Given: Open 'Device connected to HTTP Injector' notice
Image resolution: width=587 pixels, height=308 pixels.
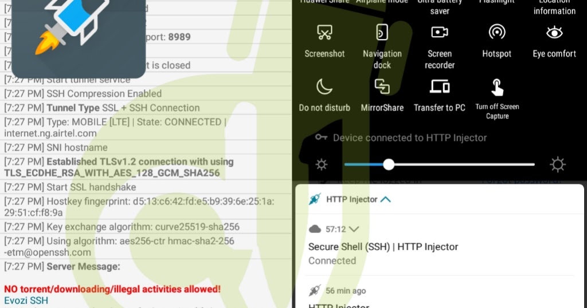Looking at the screenshot, I should click(409, 138).
